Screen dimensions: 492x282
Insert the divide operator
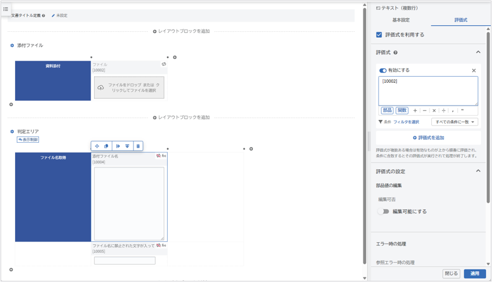pyautogui.click(x=443, y=110)
